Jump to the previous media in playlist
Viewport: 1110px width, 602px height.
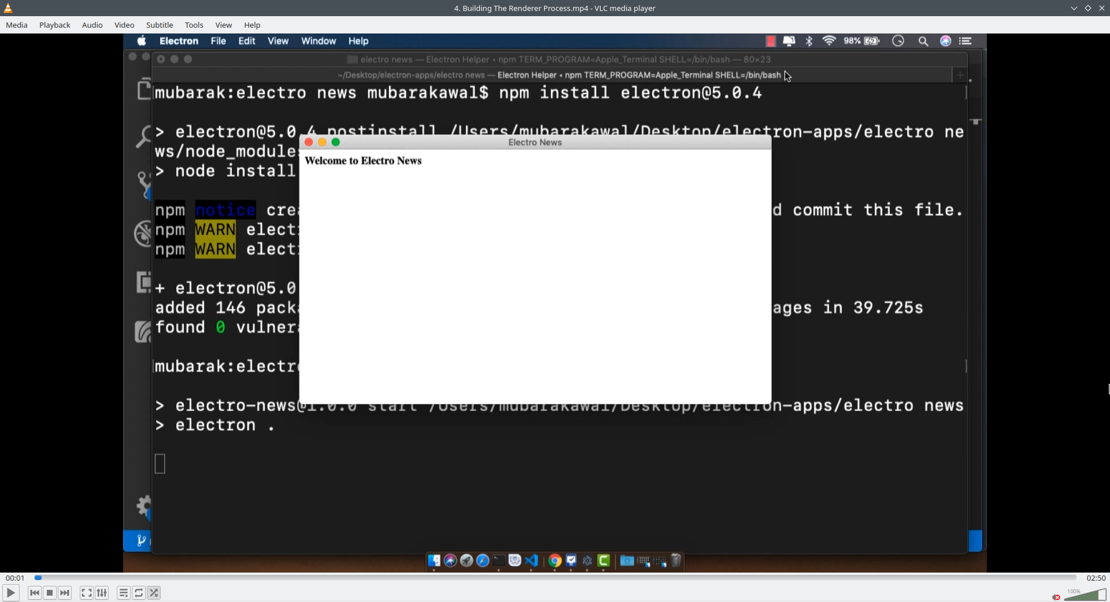[x=35, y=593]
